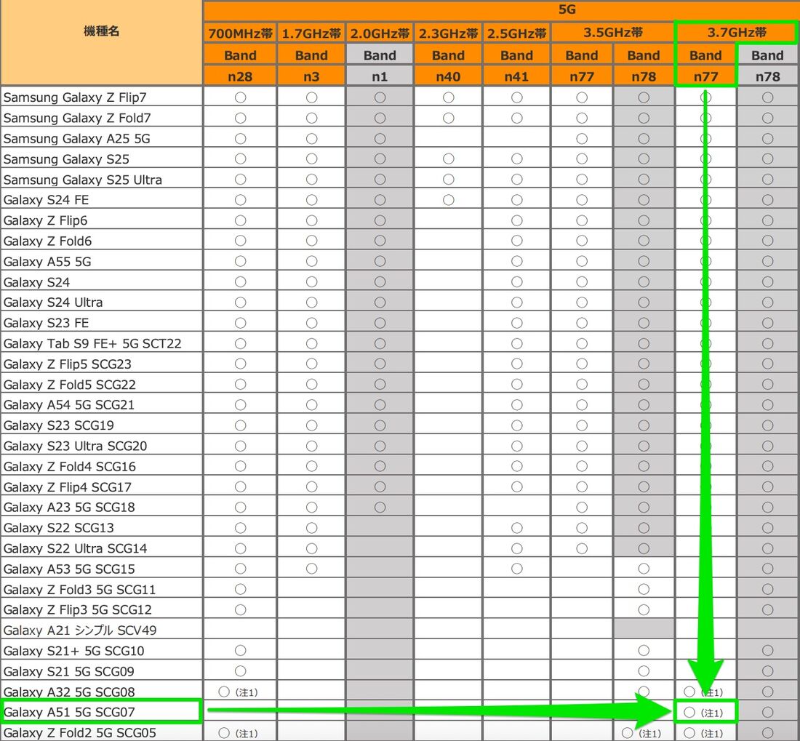Click the Galaxy S23 FE model name
The width and height of the screenshot is (800, 741).
46,323
